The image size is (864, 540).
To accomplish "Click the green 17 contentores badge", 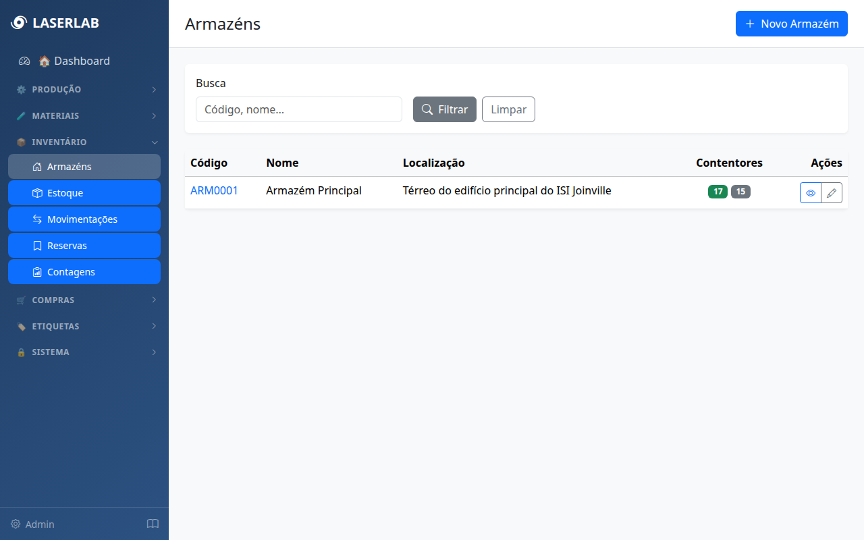I will tap(718, 192).
